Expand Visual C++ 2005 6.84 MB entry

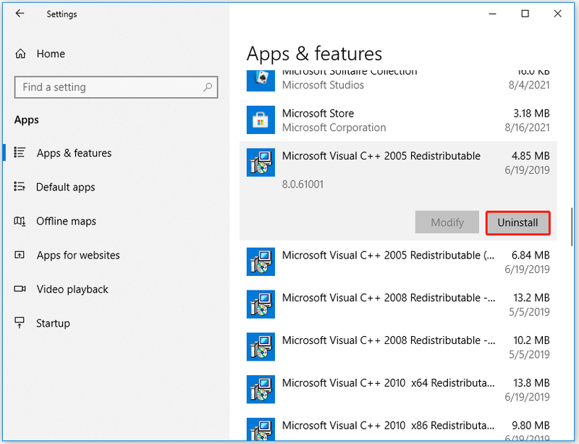point(398,261)
